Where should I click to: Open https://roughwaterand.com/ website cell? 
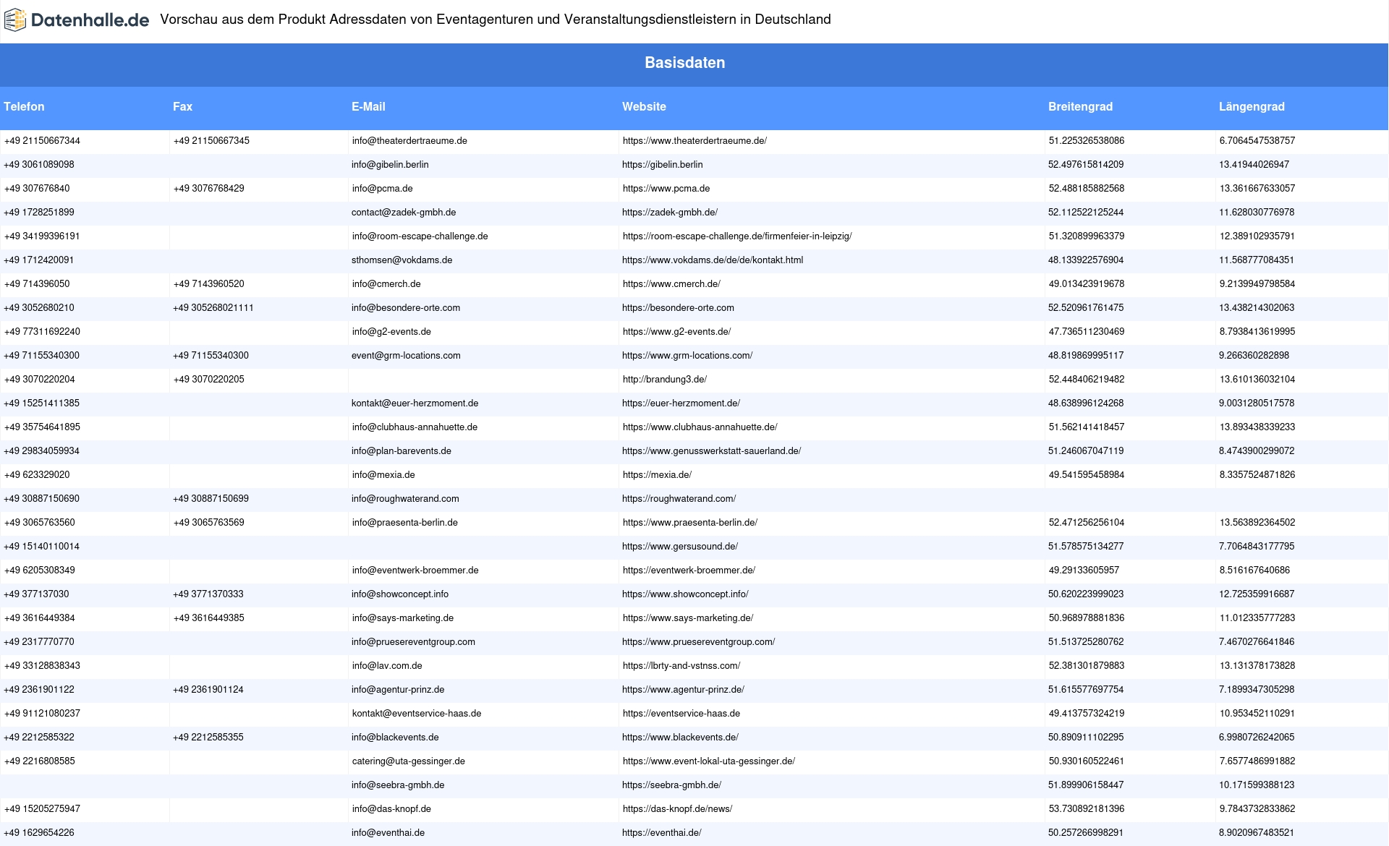pyautogui.click(x=679, y=499)
